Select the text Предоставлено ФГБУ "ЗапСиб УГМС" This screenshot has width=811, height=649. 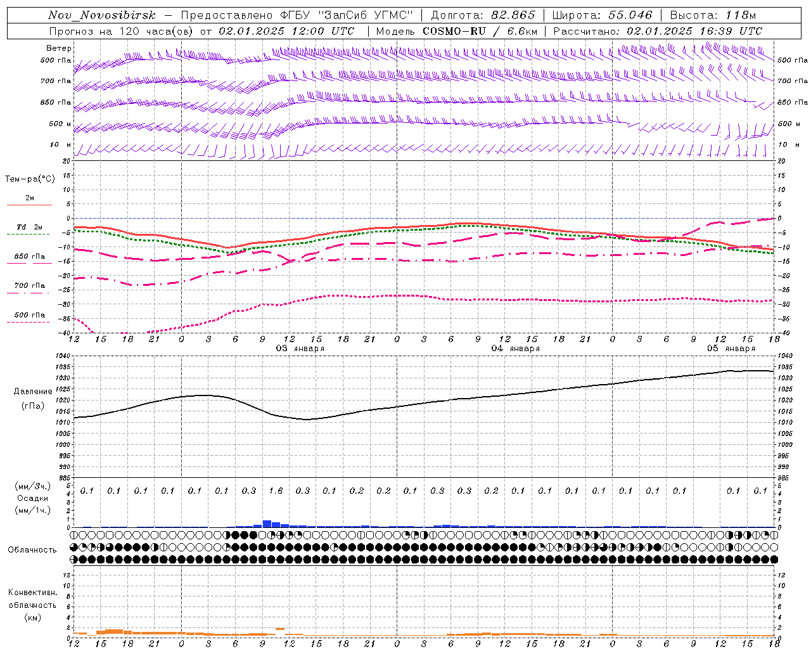click(x=297, y=15)
